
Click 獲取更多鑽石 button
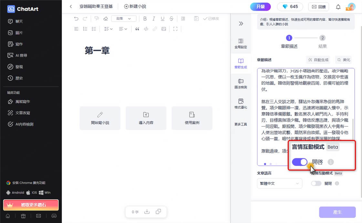click(x=31, y=205)
